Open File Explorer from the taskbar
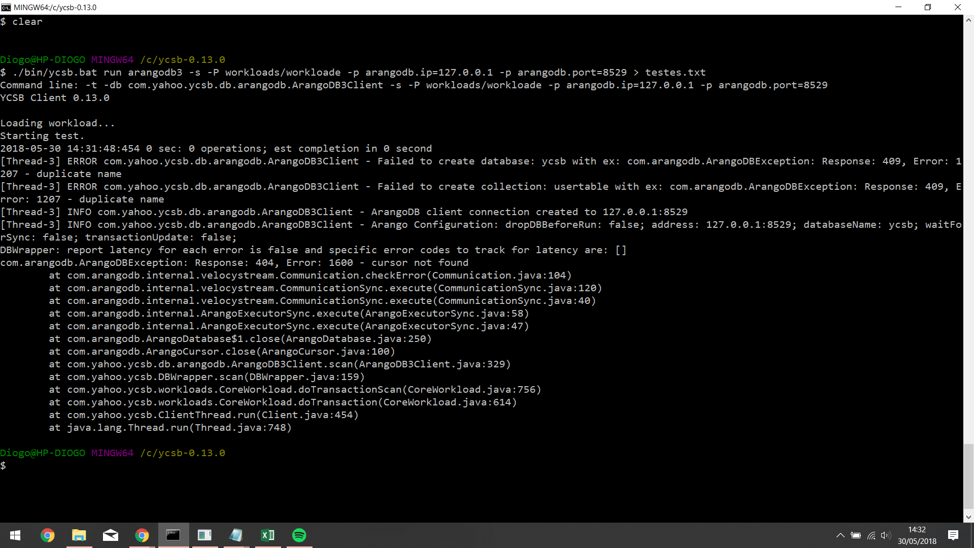Screen dimensions: 974x548 [x=79, y=535]
